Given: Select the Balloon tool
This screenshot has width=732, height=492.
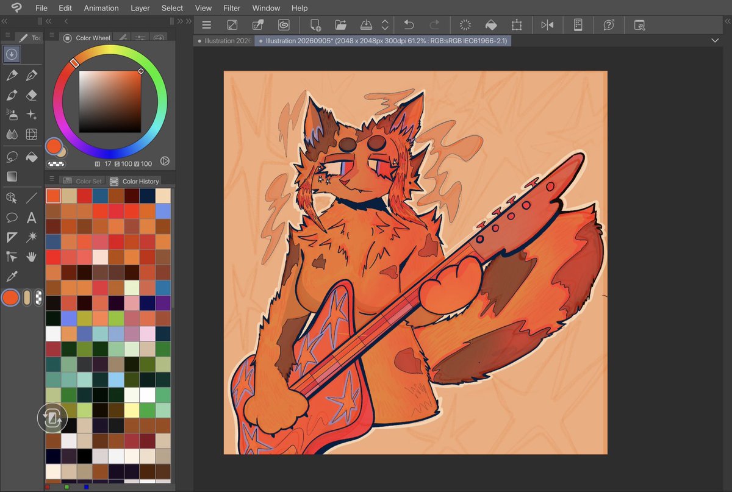Looking at the screenshot, I should click(11, 218).
